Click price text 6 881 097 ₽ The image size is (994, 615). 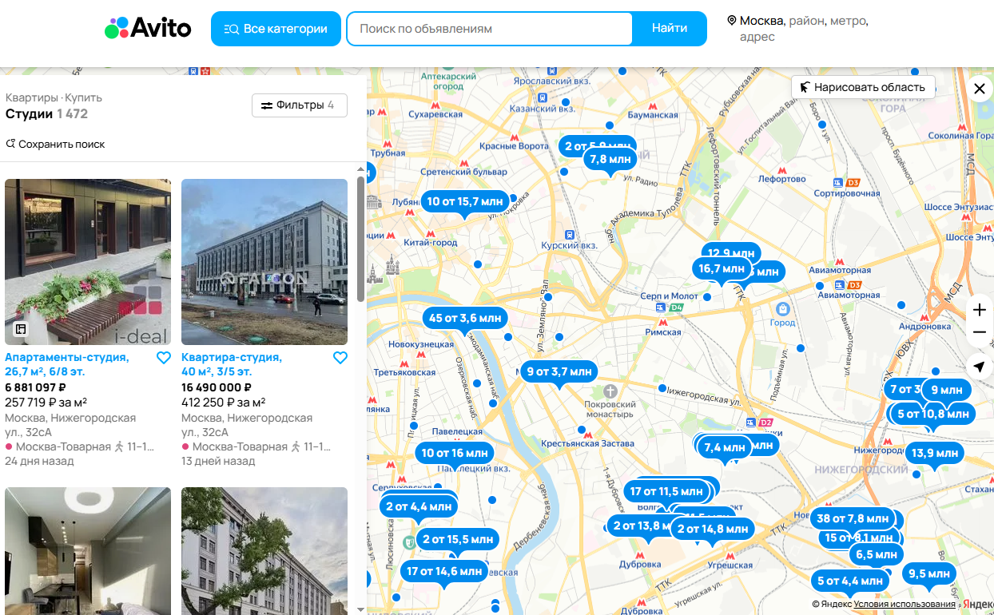(x=35, y=387)
